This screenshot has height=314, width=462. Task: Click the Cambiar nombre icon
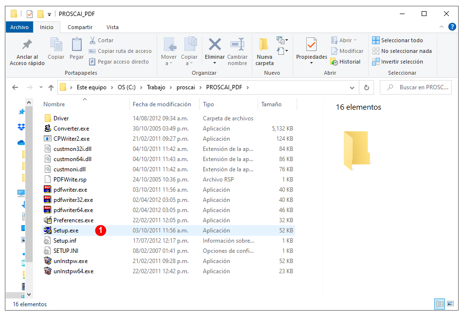237,44
